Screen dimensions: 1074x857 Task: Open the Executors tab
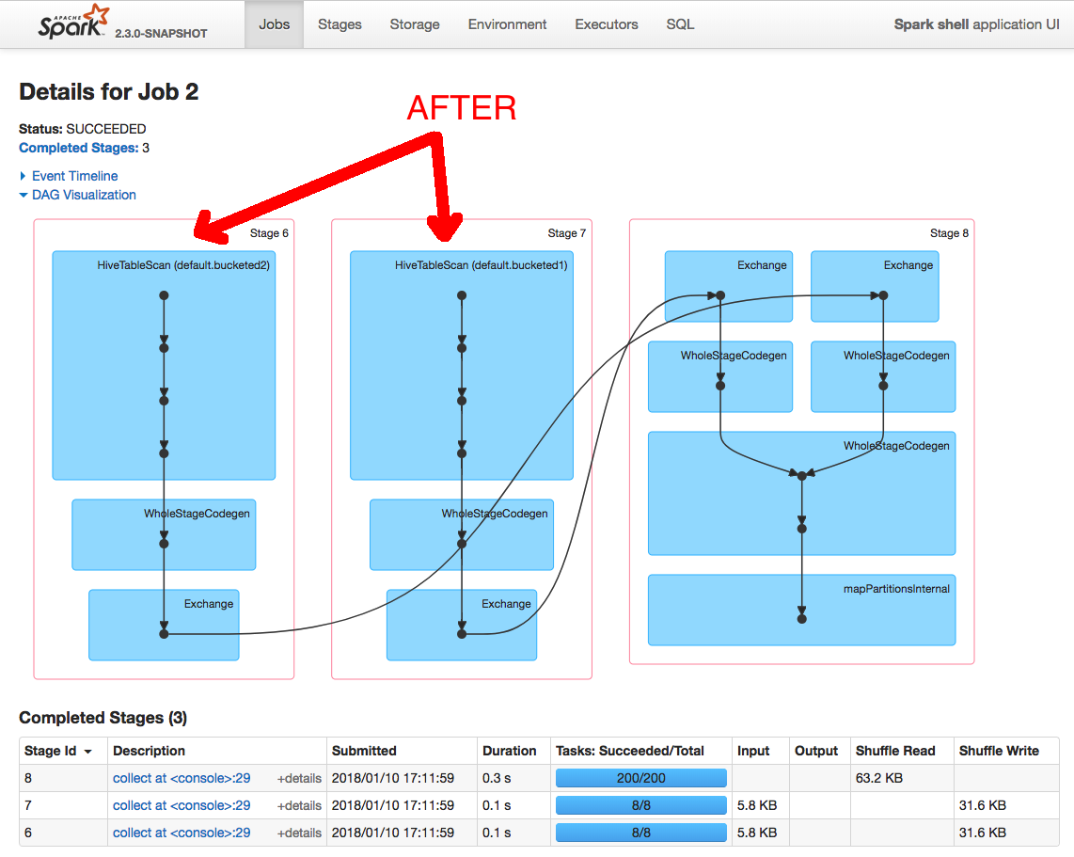pos(607,24)
